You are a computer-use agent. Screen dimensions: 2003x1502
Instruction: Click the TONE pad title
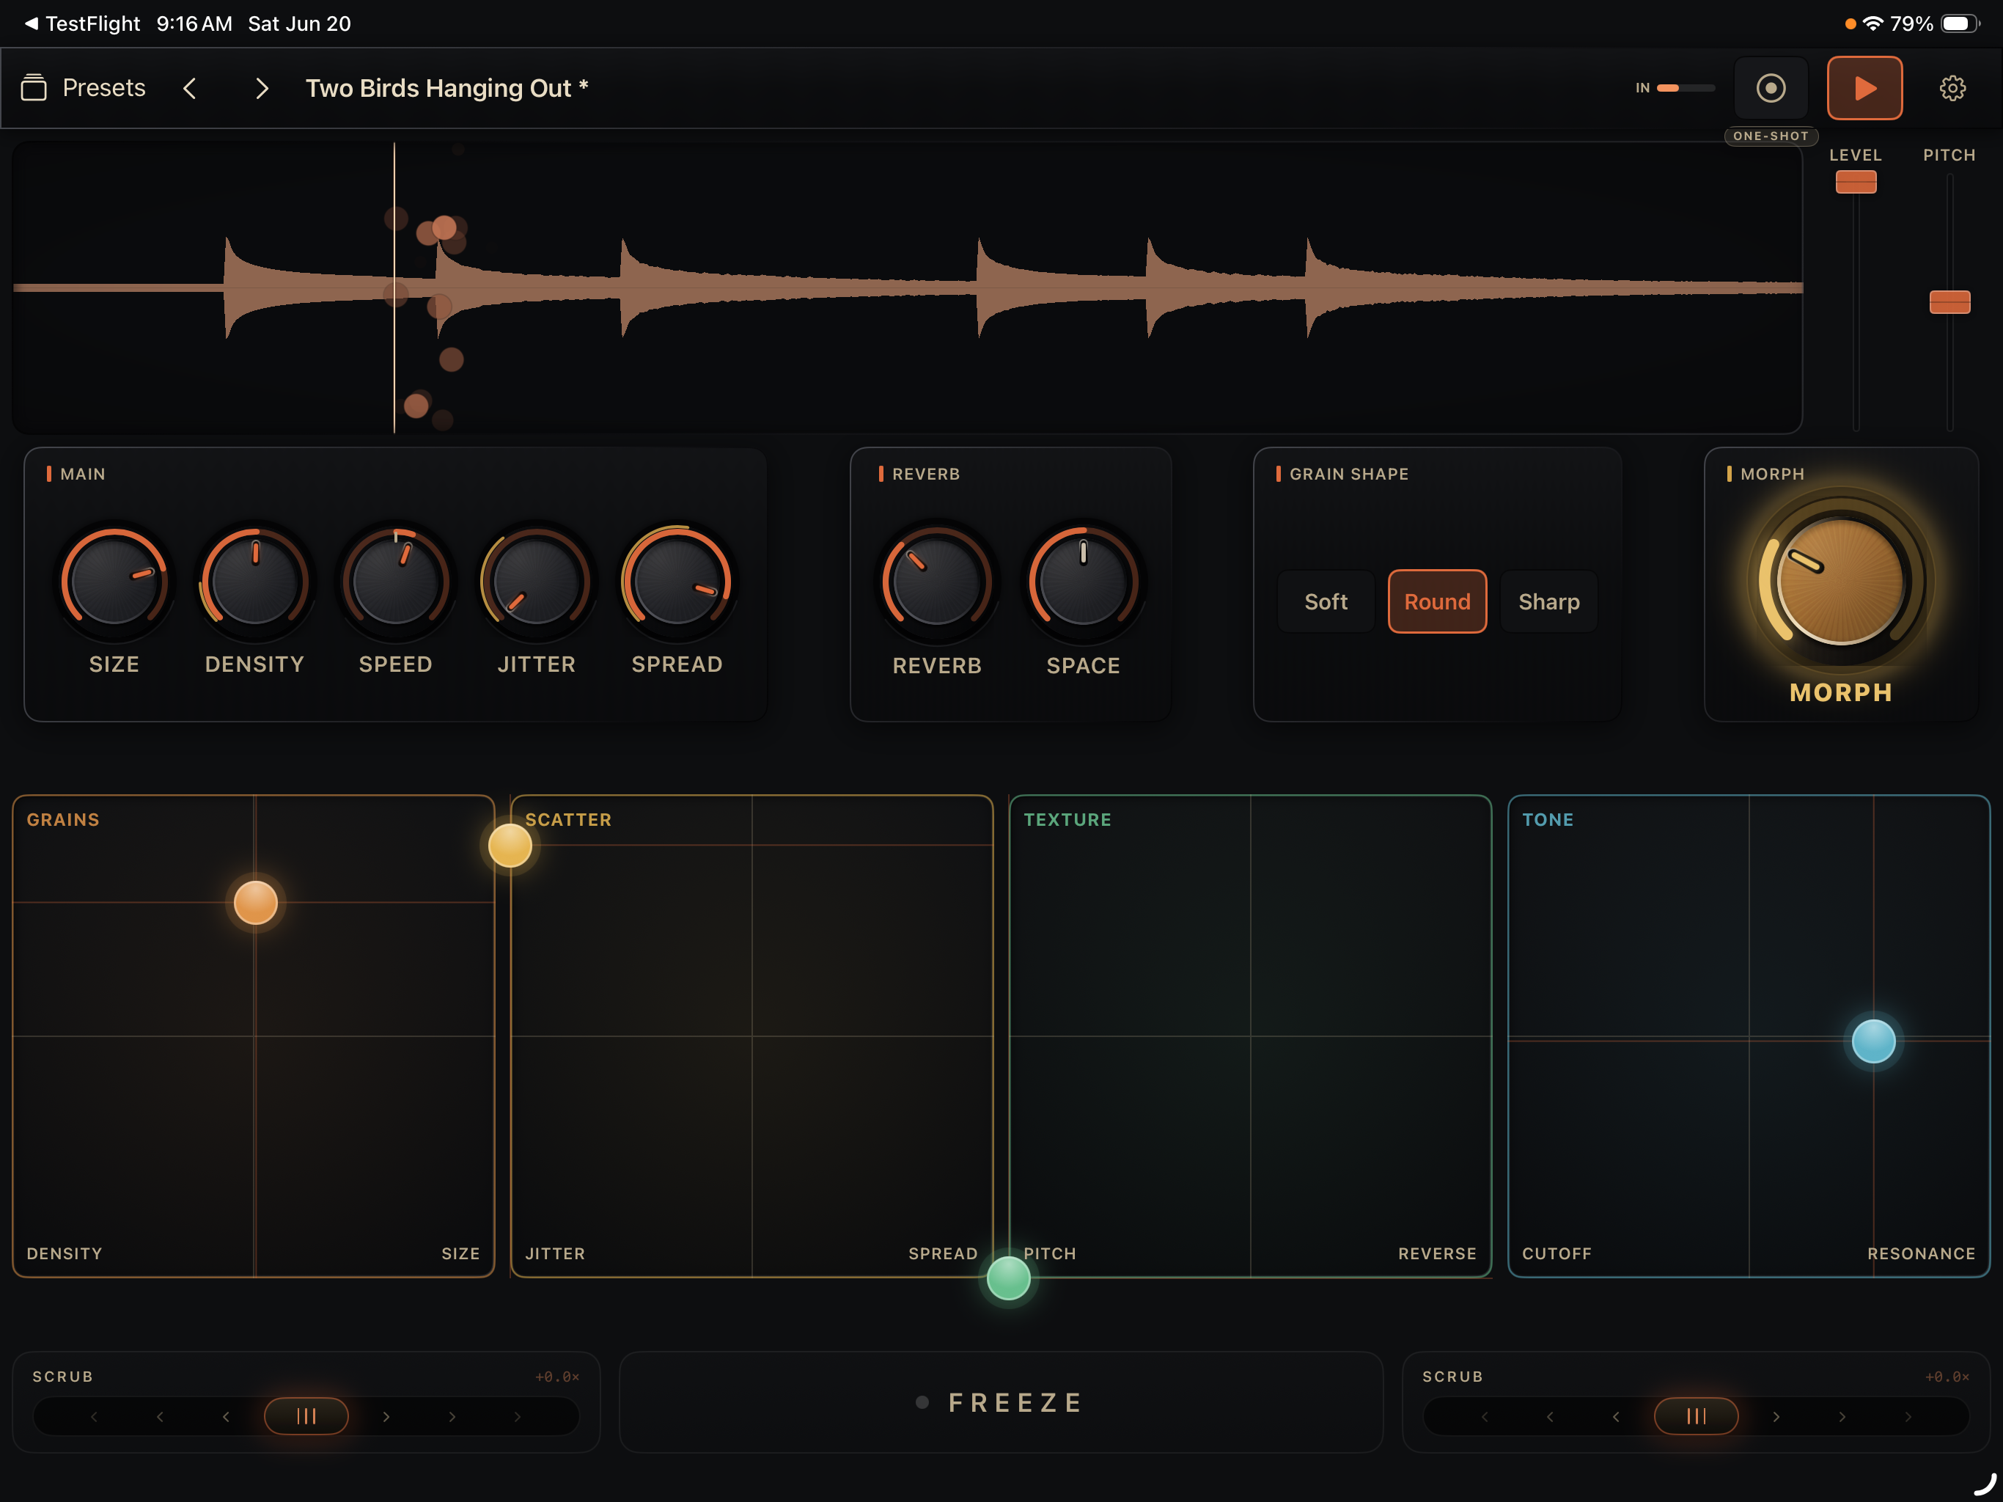coord(1548,820)
